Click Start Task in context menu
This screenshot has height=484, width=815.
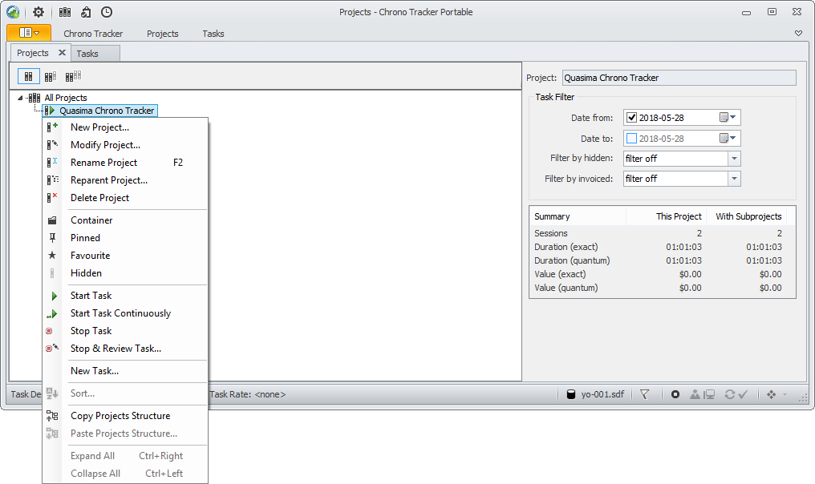coord(125,296)
